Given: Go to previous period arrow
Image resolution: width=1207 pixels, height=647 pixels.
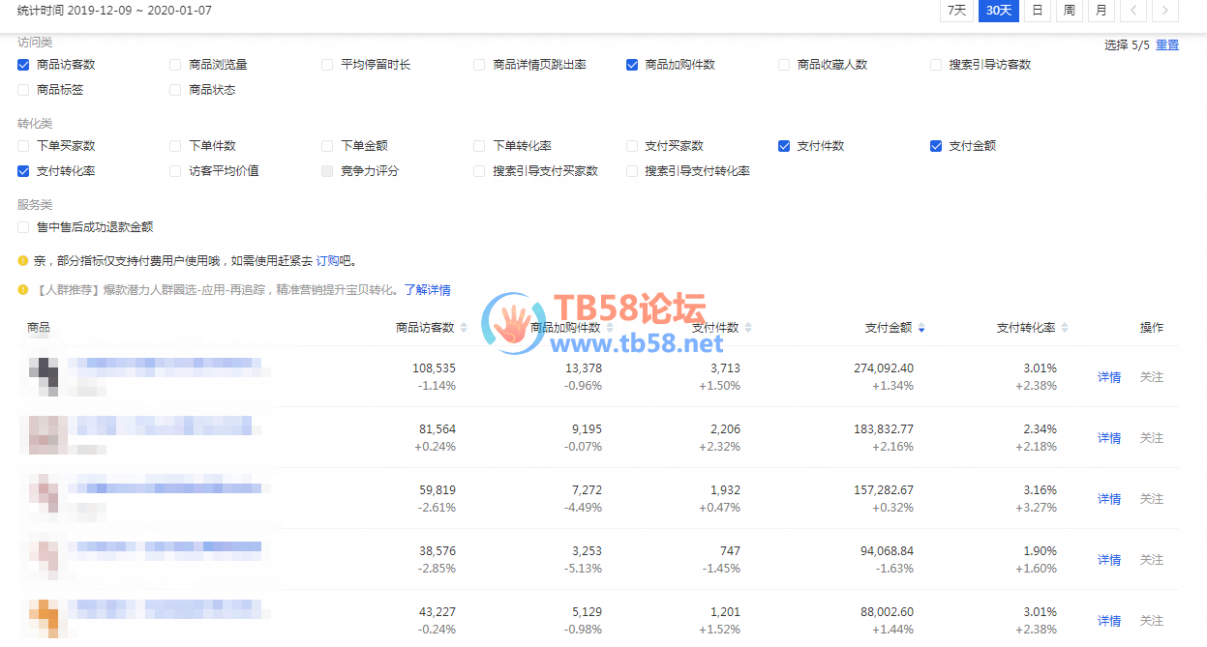Looking at the screenshot, I should 1133,11.
